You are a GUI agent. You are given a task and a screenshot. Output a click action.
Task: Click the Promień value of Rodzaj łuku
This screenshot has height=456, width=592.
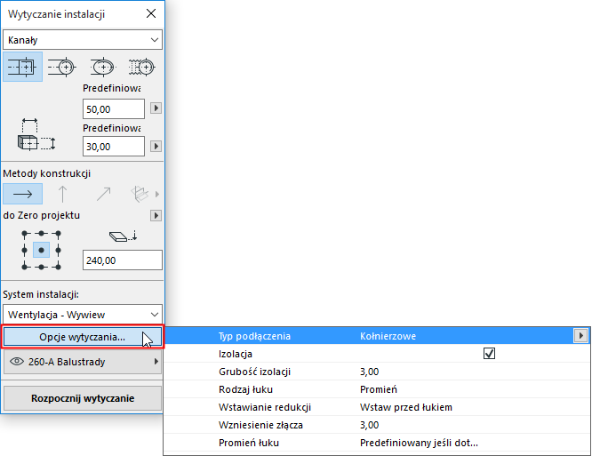(x=379, y=389)
